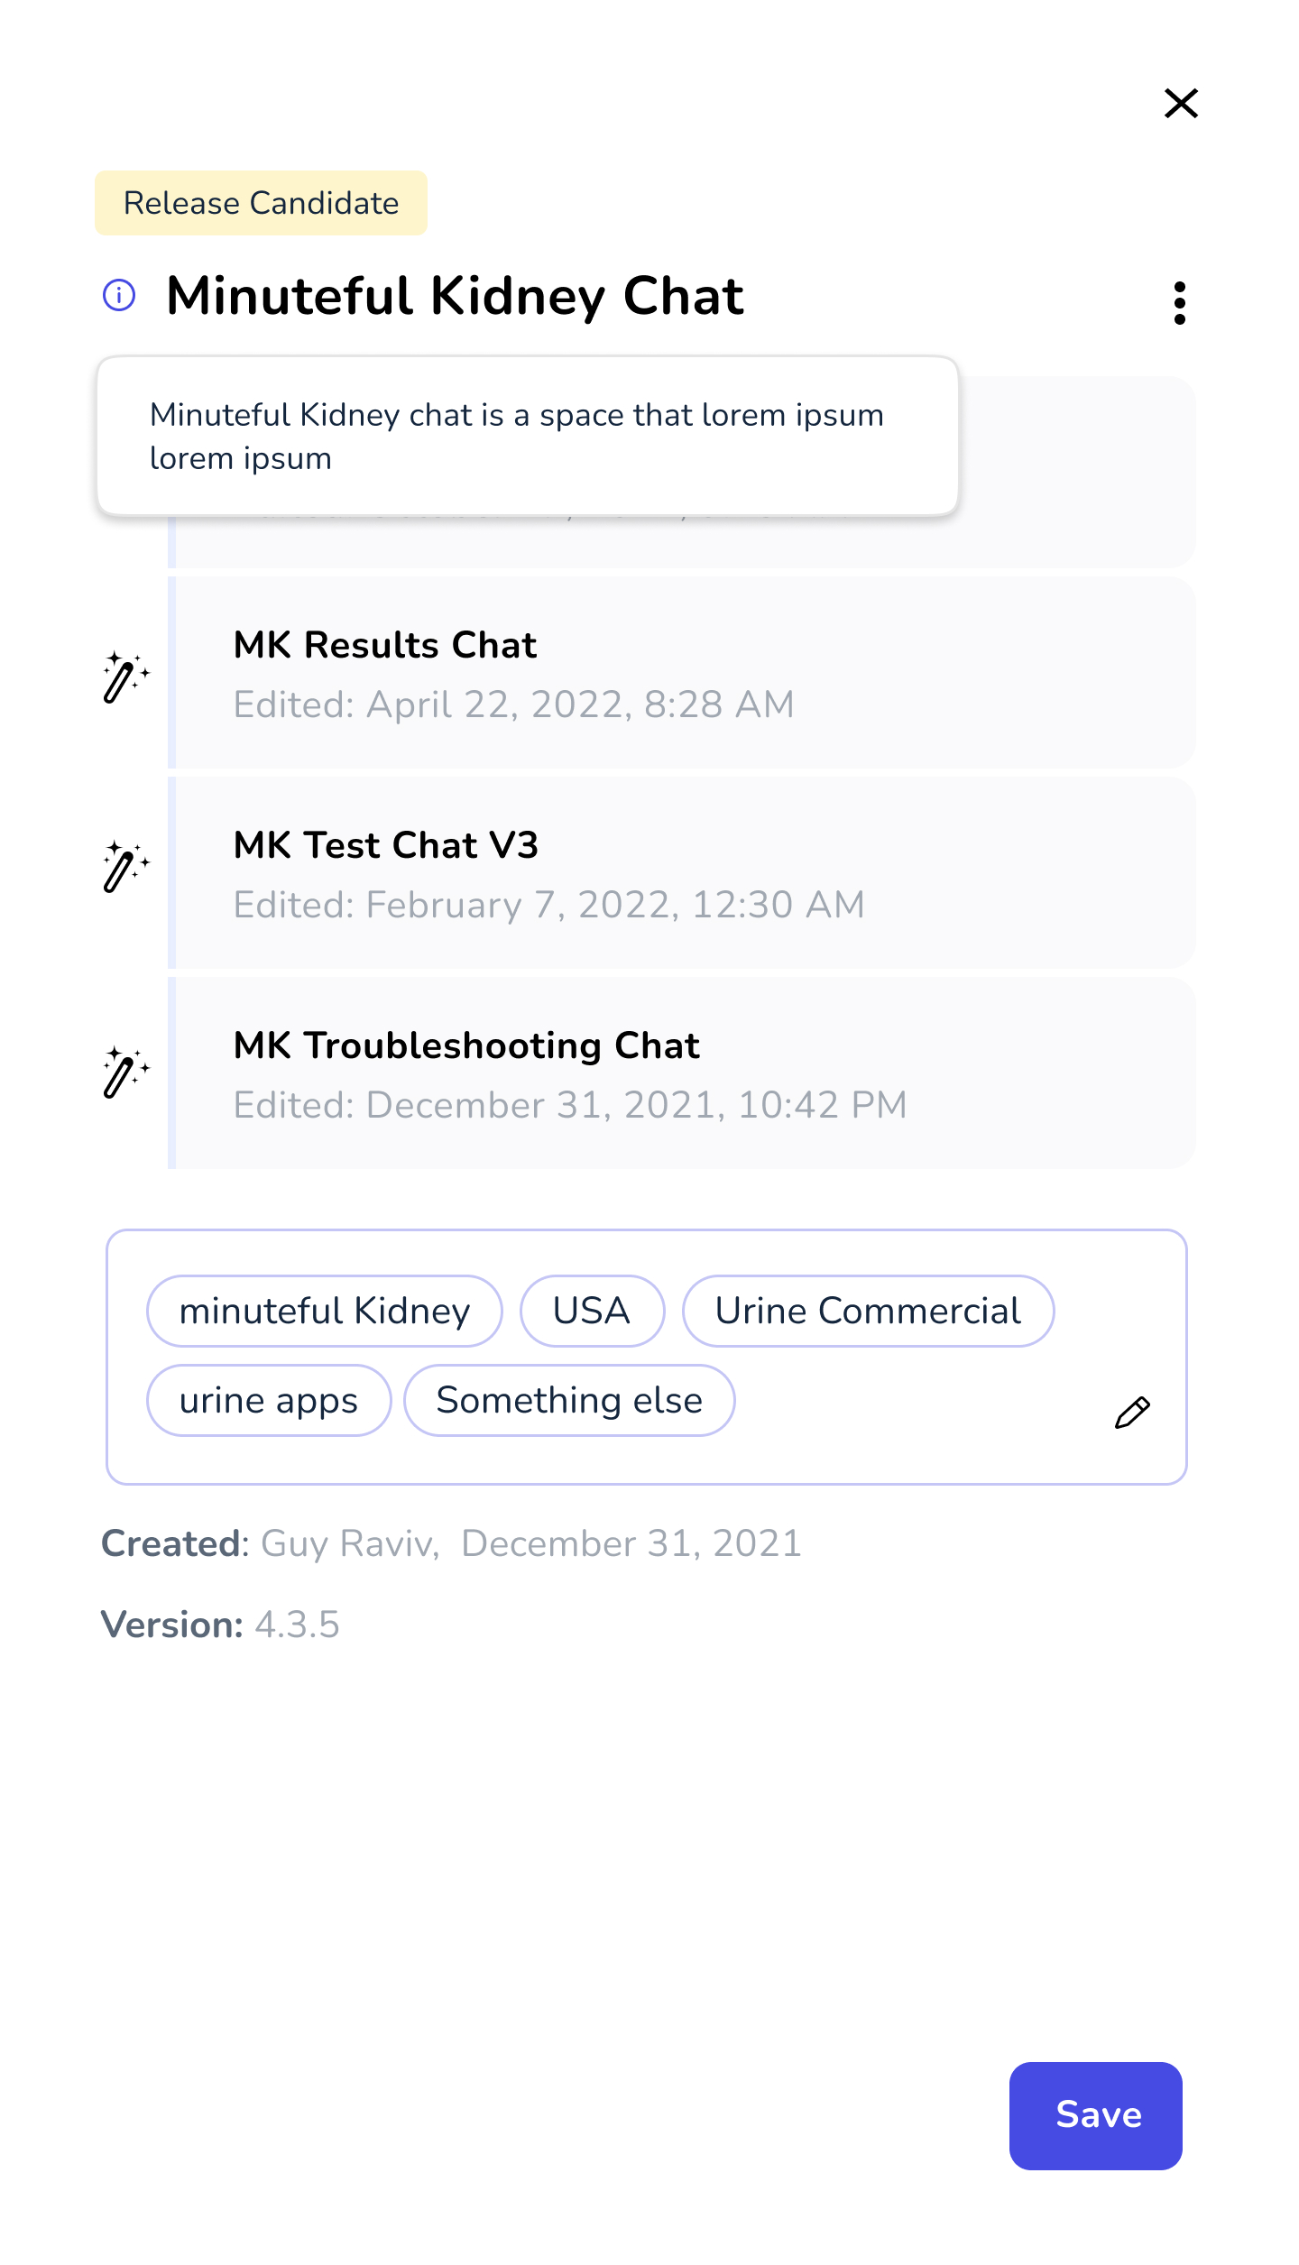Viewport: 1299px width, 2265px height.
Task: Click the Save button
Action: pos(1095,2115)
